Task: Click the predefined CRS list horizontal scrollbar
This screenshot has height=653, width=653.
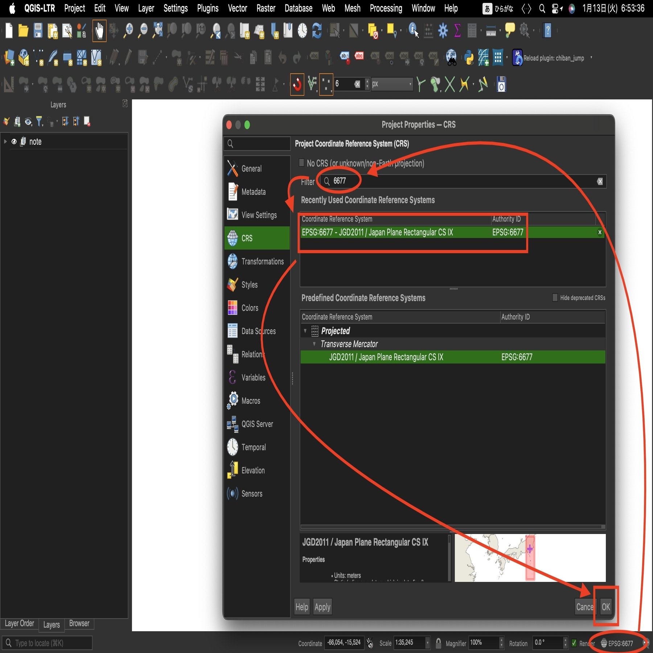Action: click(x=453, y=527)
